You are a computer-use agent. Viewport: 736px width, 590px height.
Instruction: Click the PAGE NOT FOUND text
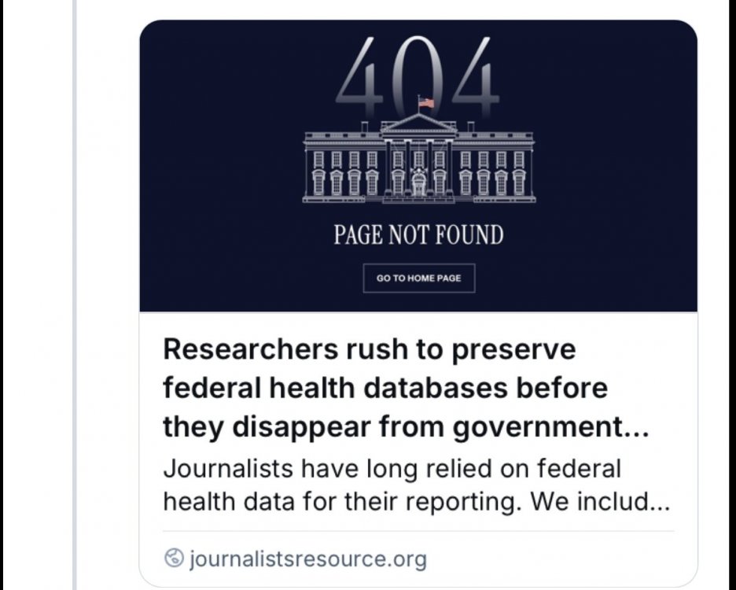(x=418, y=235)
